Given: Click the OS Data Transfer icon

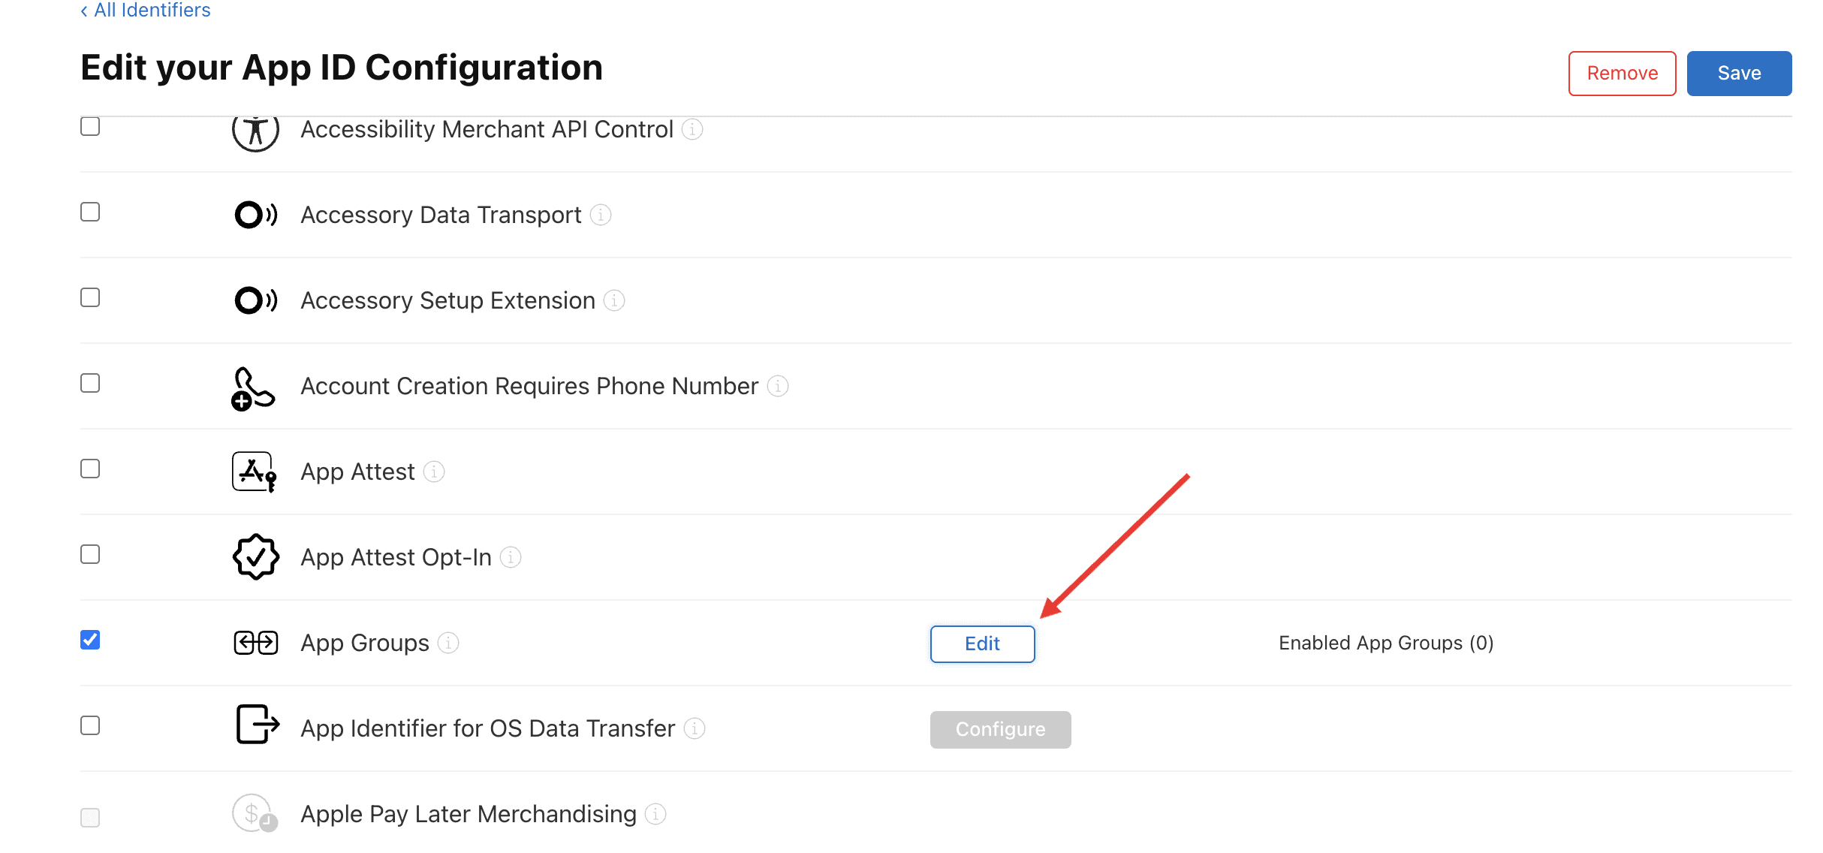Looking at the screenshot, I should tap(258, 725).
